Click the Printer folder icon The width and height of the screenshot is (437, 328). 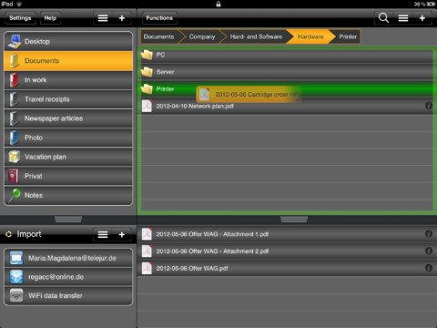click(x=147, y=89)
